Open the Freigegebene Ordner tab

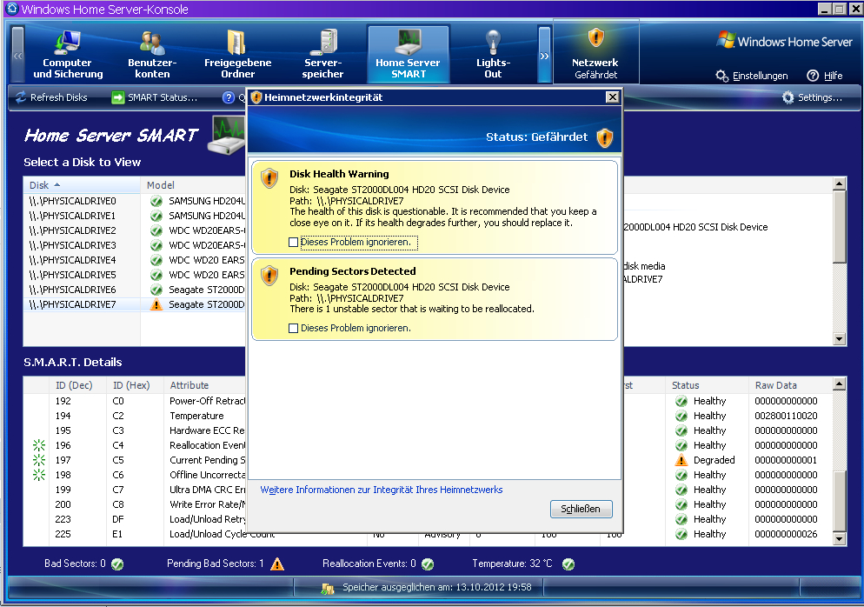click(x=237, y=54)
